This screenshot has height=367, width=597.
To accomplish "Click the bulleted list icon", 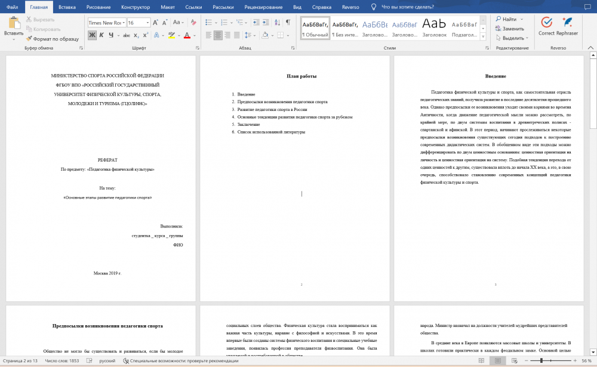I will [208, 23].
